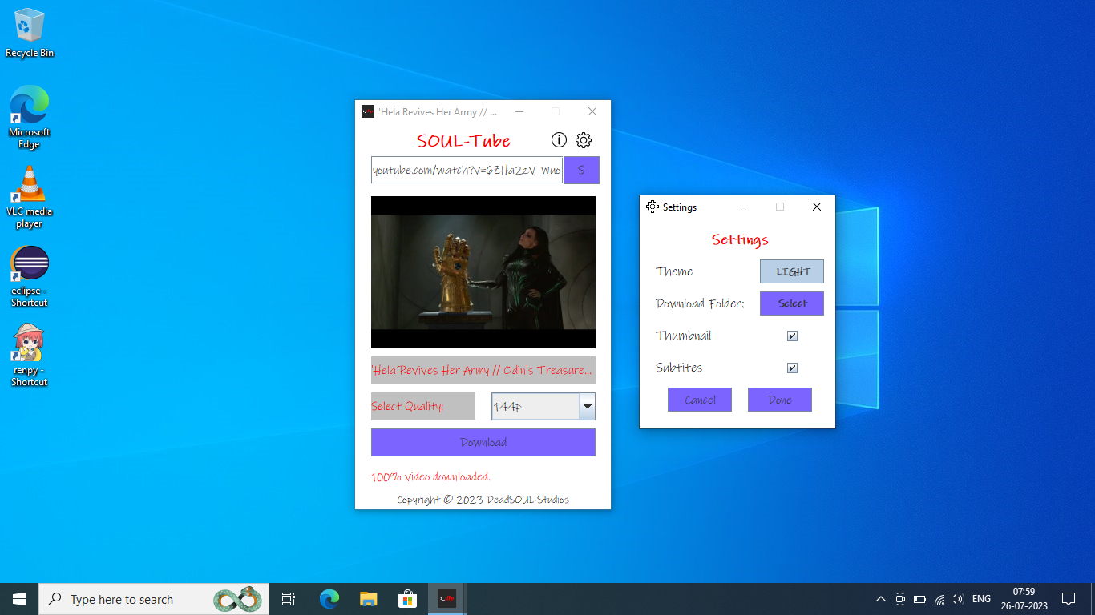
Task: Click the '100% video downloaded.' status text
Action: pyautogui.click(x=430, y=476)
